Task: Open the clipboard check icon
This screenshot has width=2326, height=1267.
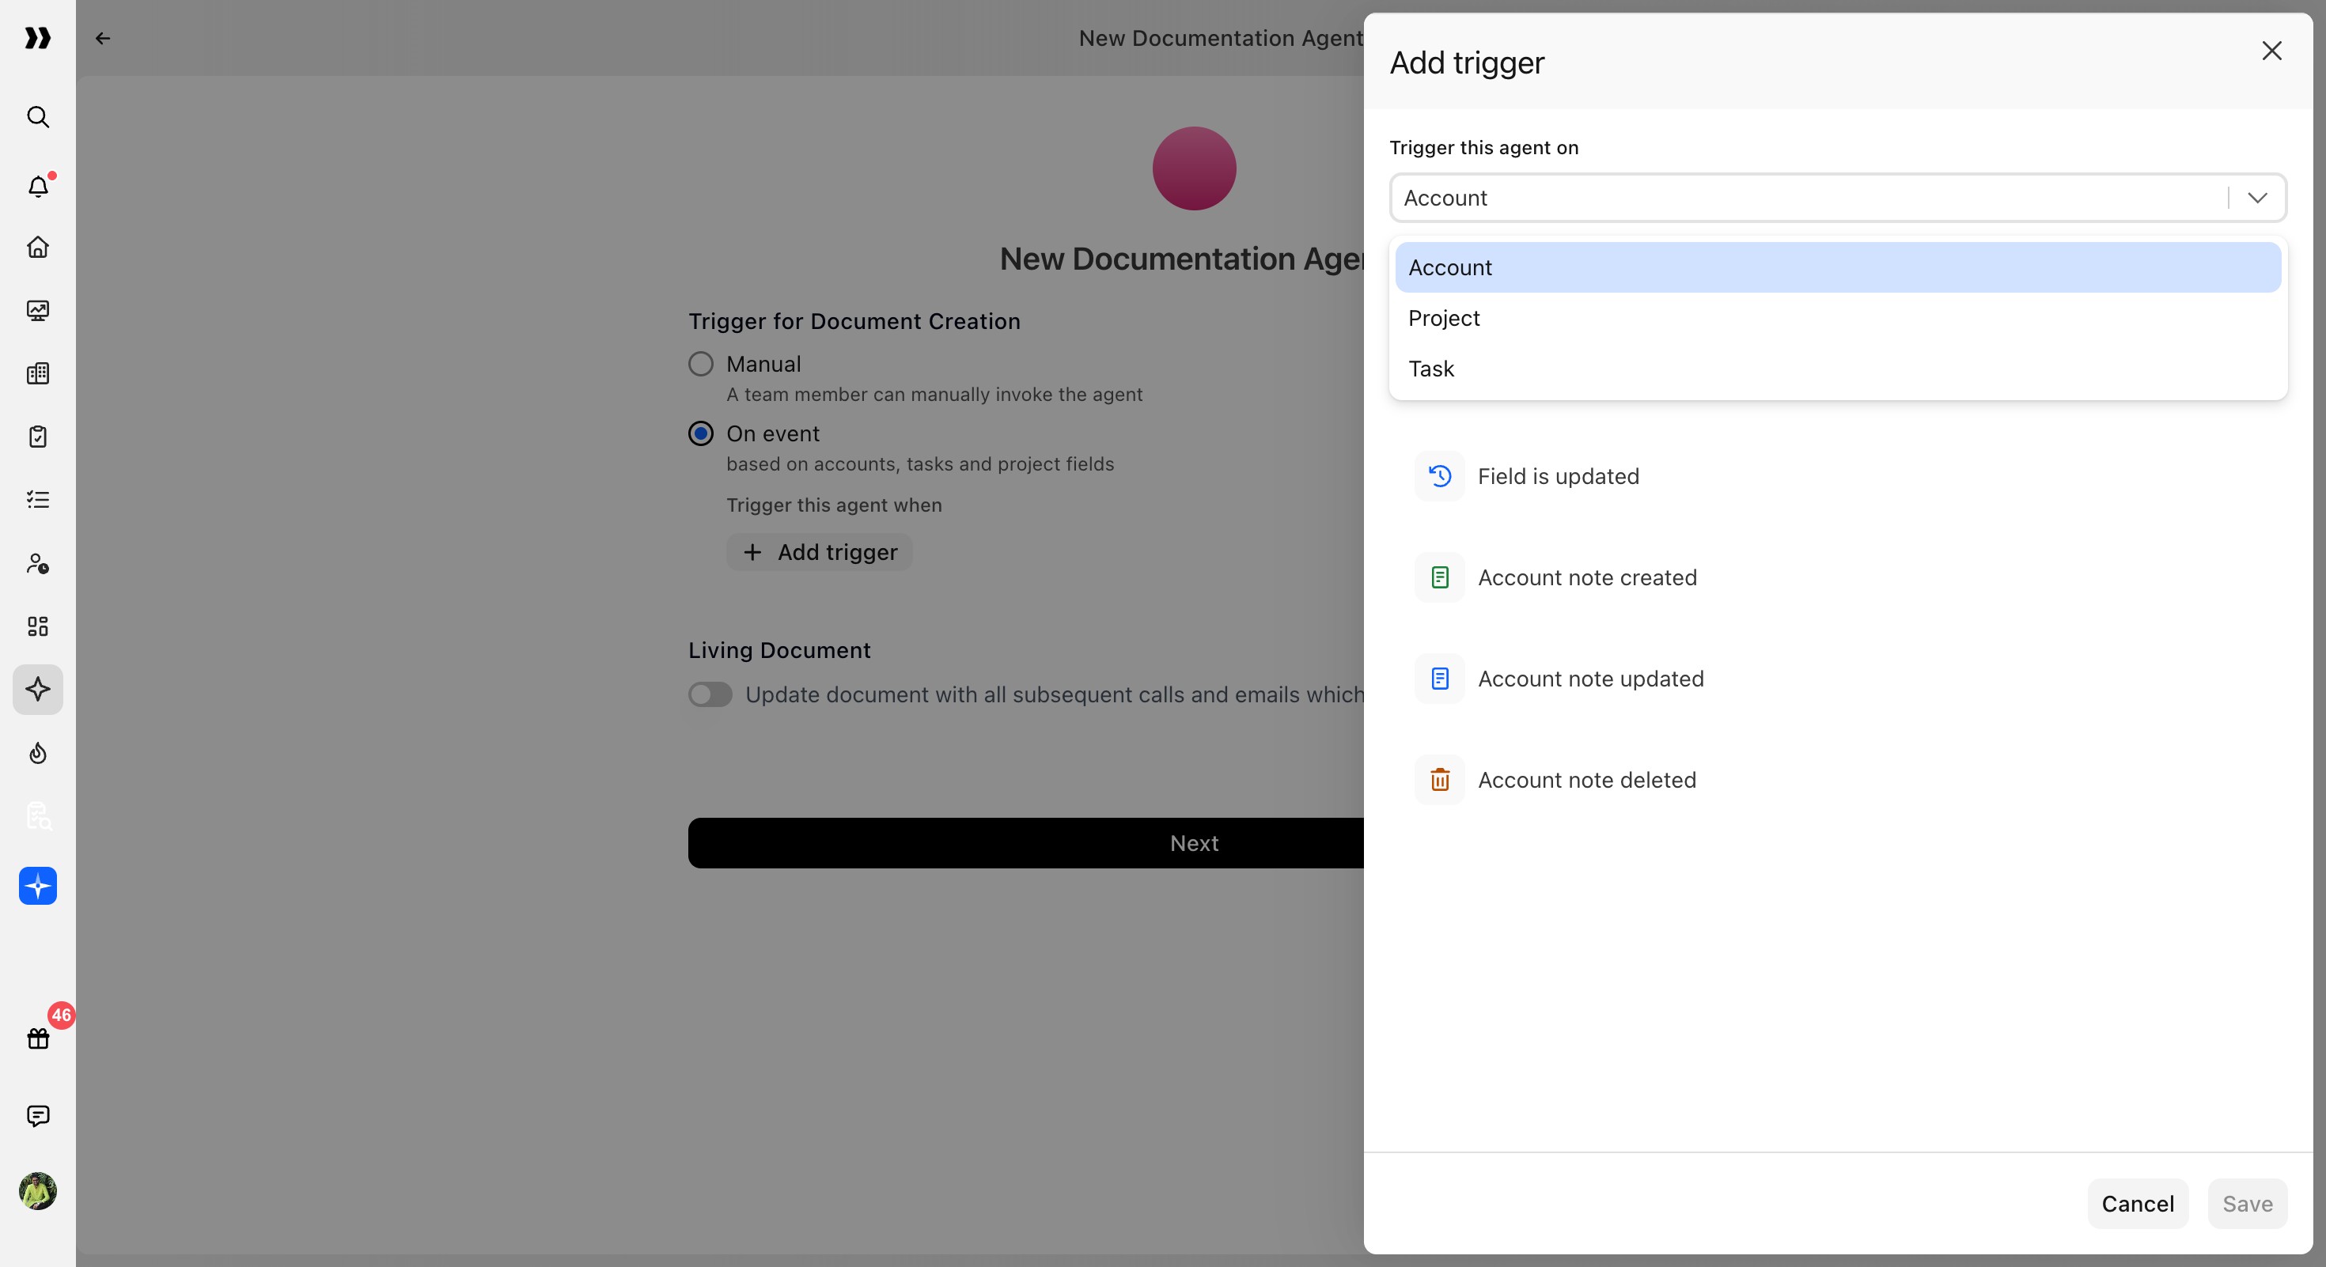Action: coord(38,437)
